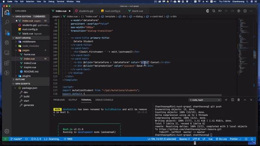
Task: Click v-dialog breadcrumb segment
Action: pos(136,17)
